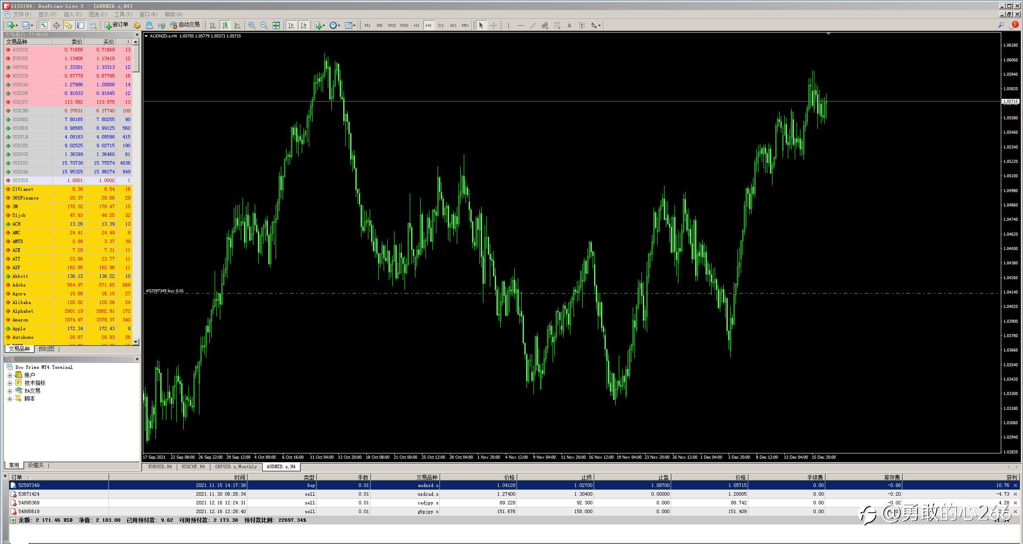Select the M15 timeframe button
This screenshot has height=544, width=1023.
392,25
